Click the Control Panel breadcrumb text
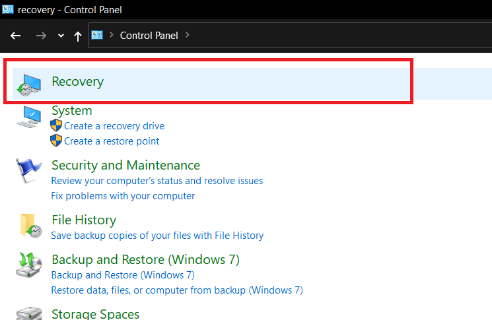The image size is (492, 320). 149,36
